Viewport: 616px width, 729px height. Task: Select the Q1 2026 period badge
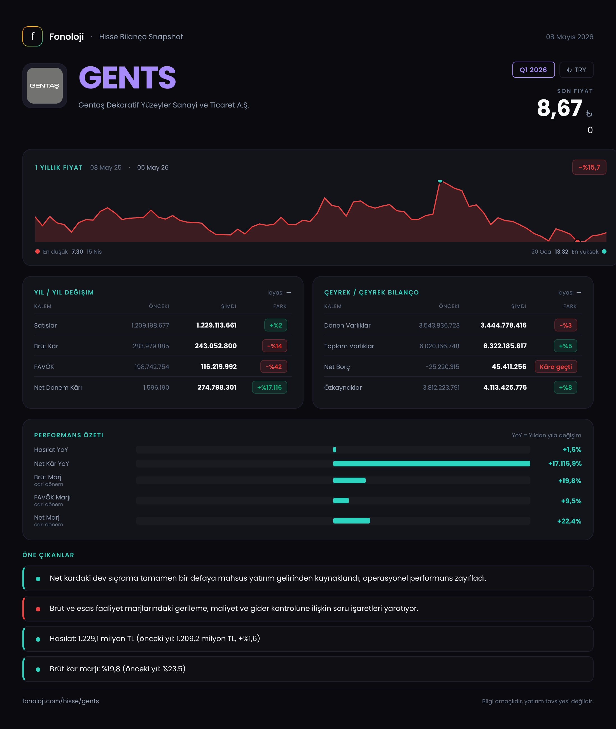click(533, 70)
